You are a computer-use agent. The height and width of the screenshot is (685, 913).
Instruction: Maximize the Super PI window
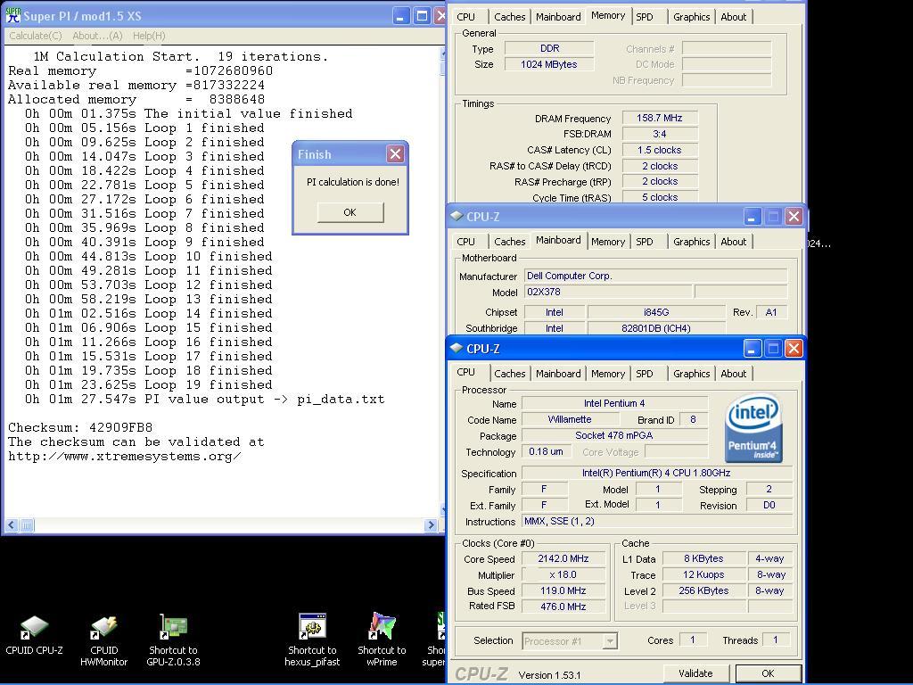coord(422,16)
